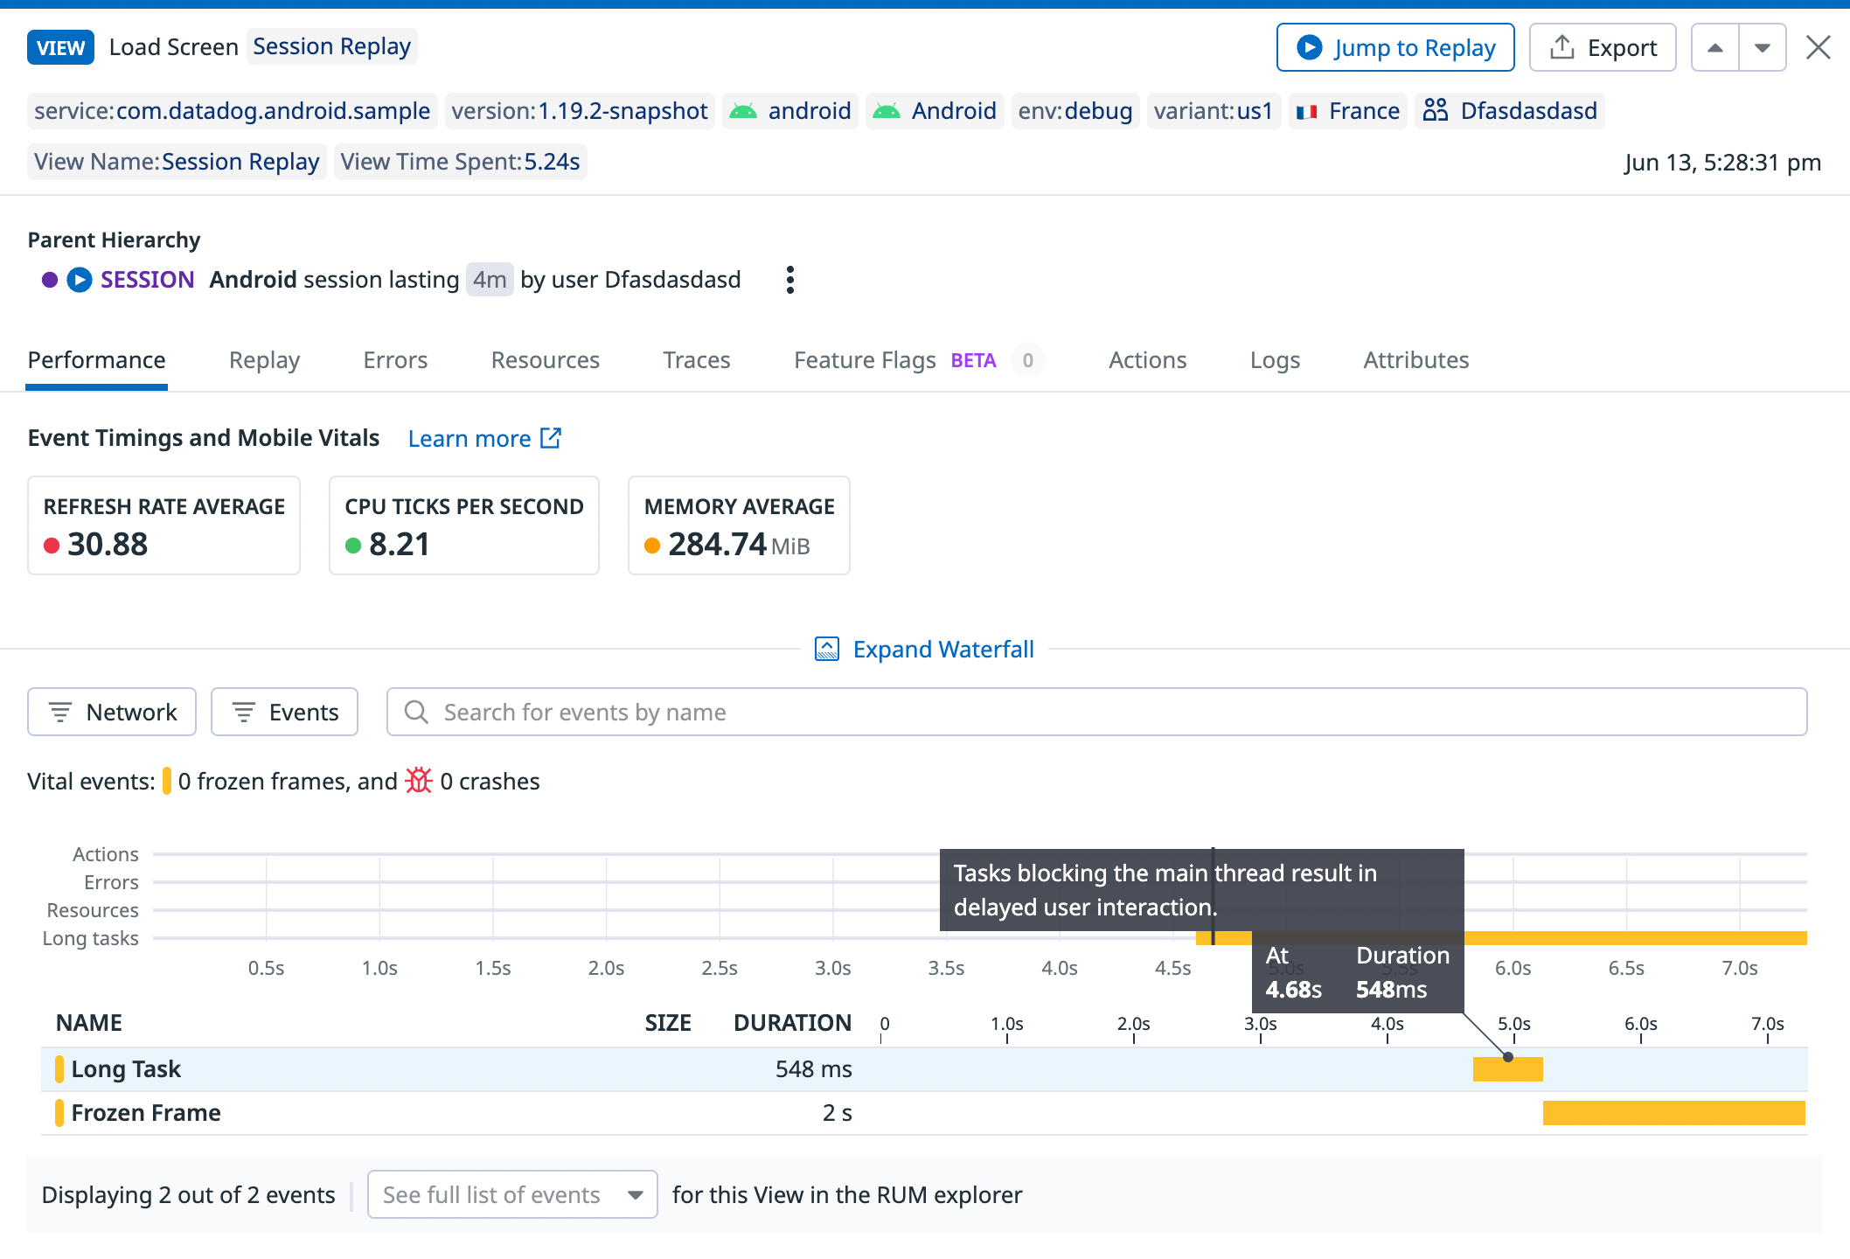Click the Export icon
The width and height of the screenshot is (1850, 1259).
(1562, 46)
